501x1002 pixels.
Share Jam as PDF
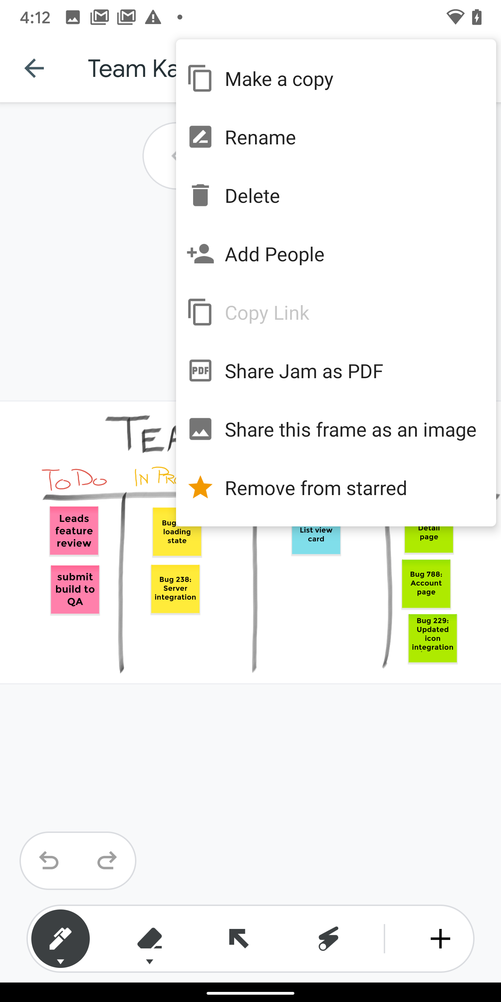[304, 371]
